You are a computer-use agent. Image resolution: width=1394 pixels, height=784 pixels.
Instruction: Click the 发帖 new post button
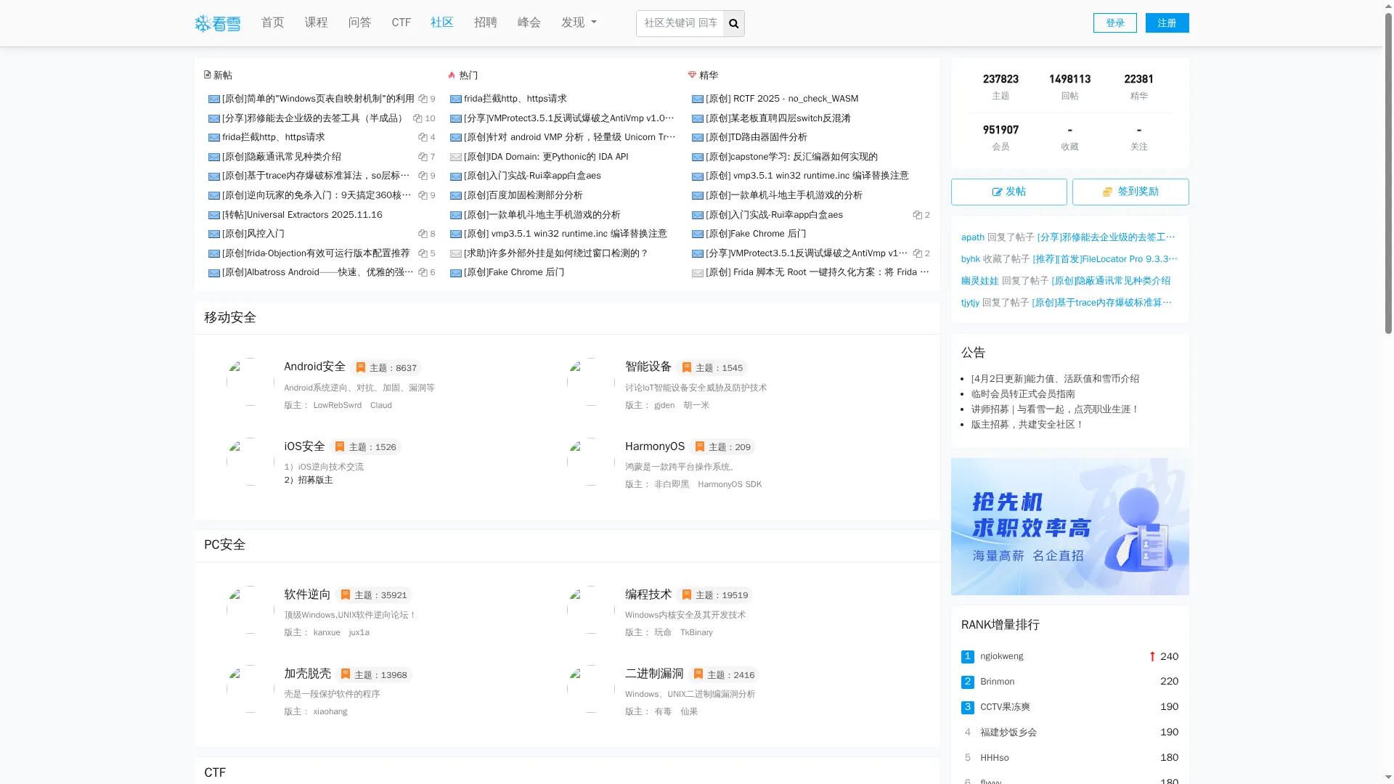1008,192
